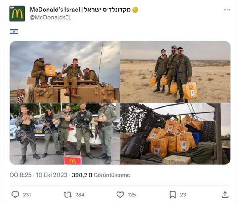
Task: Open truck loaded with orange bags photo
Action: 176,134
